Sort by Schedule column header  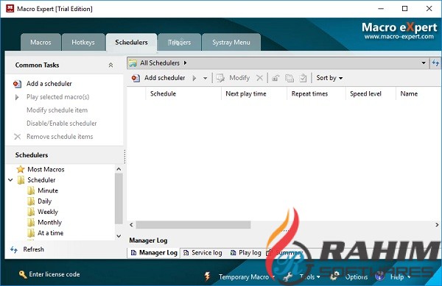pos(183,94)
